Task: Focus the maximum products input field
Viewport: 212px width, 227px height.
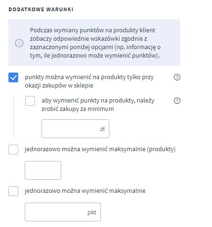Action: click(x=43, y=170)
